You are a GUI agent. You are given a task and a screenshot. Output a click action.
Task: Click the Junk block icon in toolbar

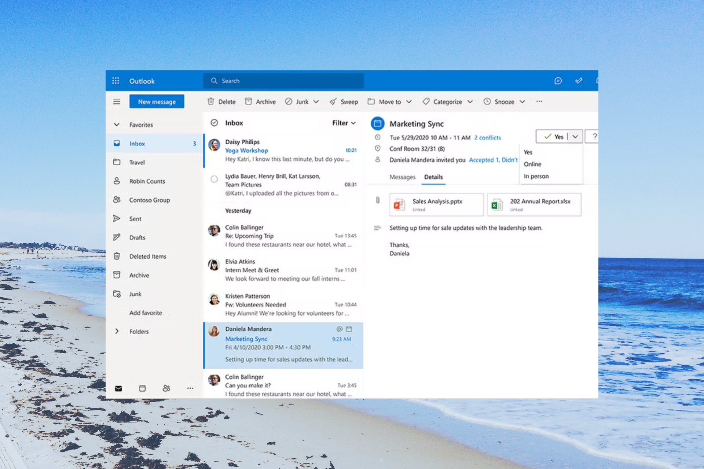289,101
